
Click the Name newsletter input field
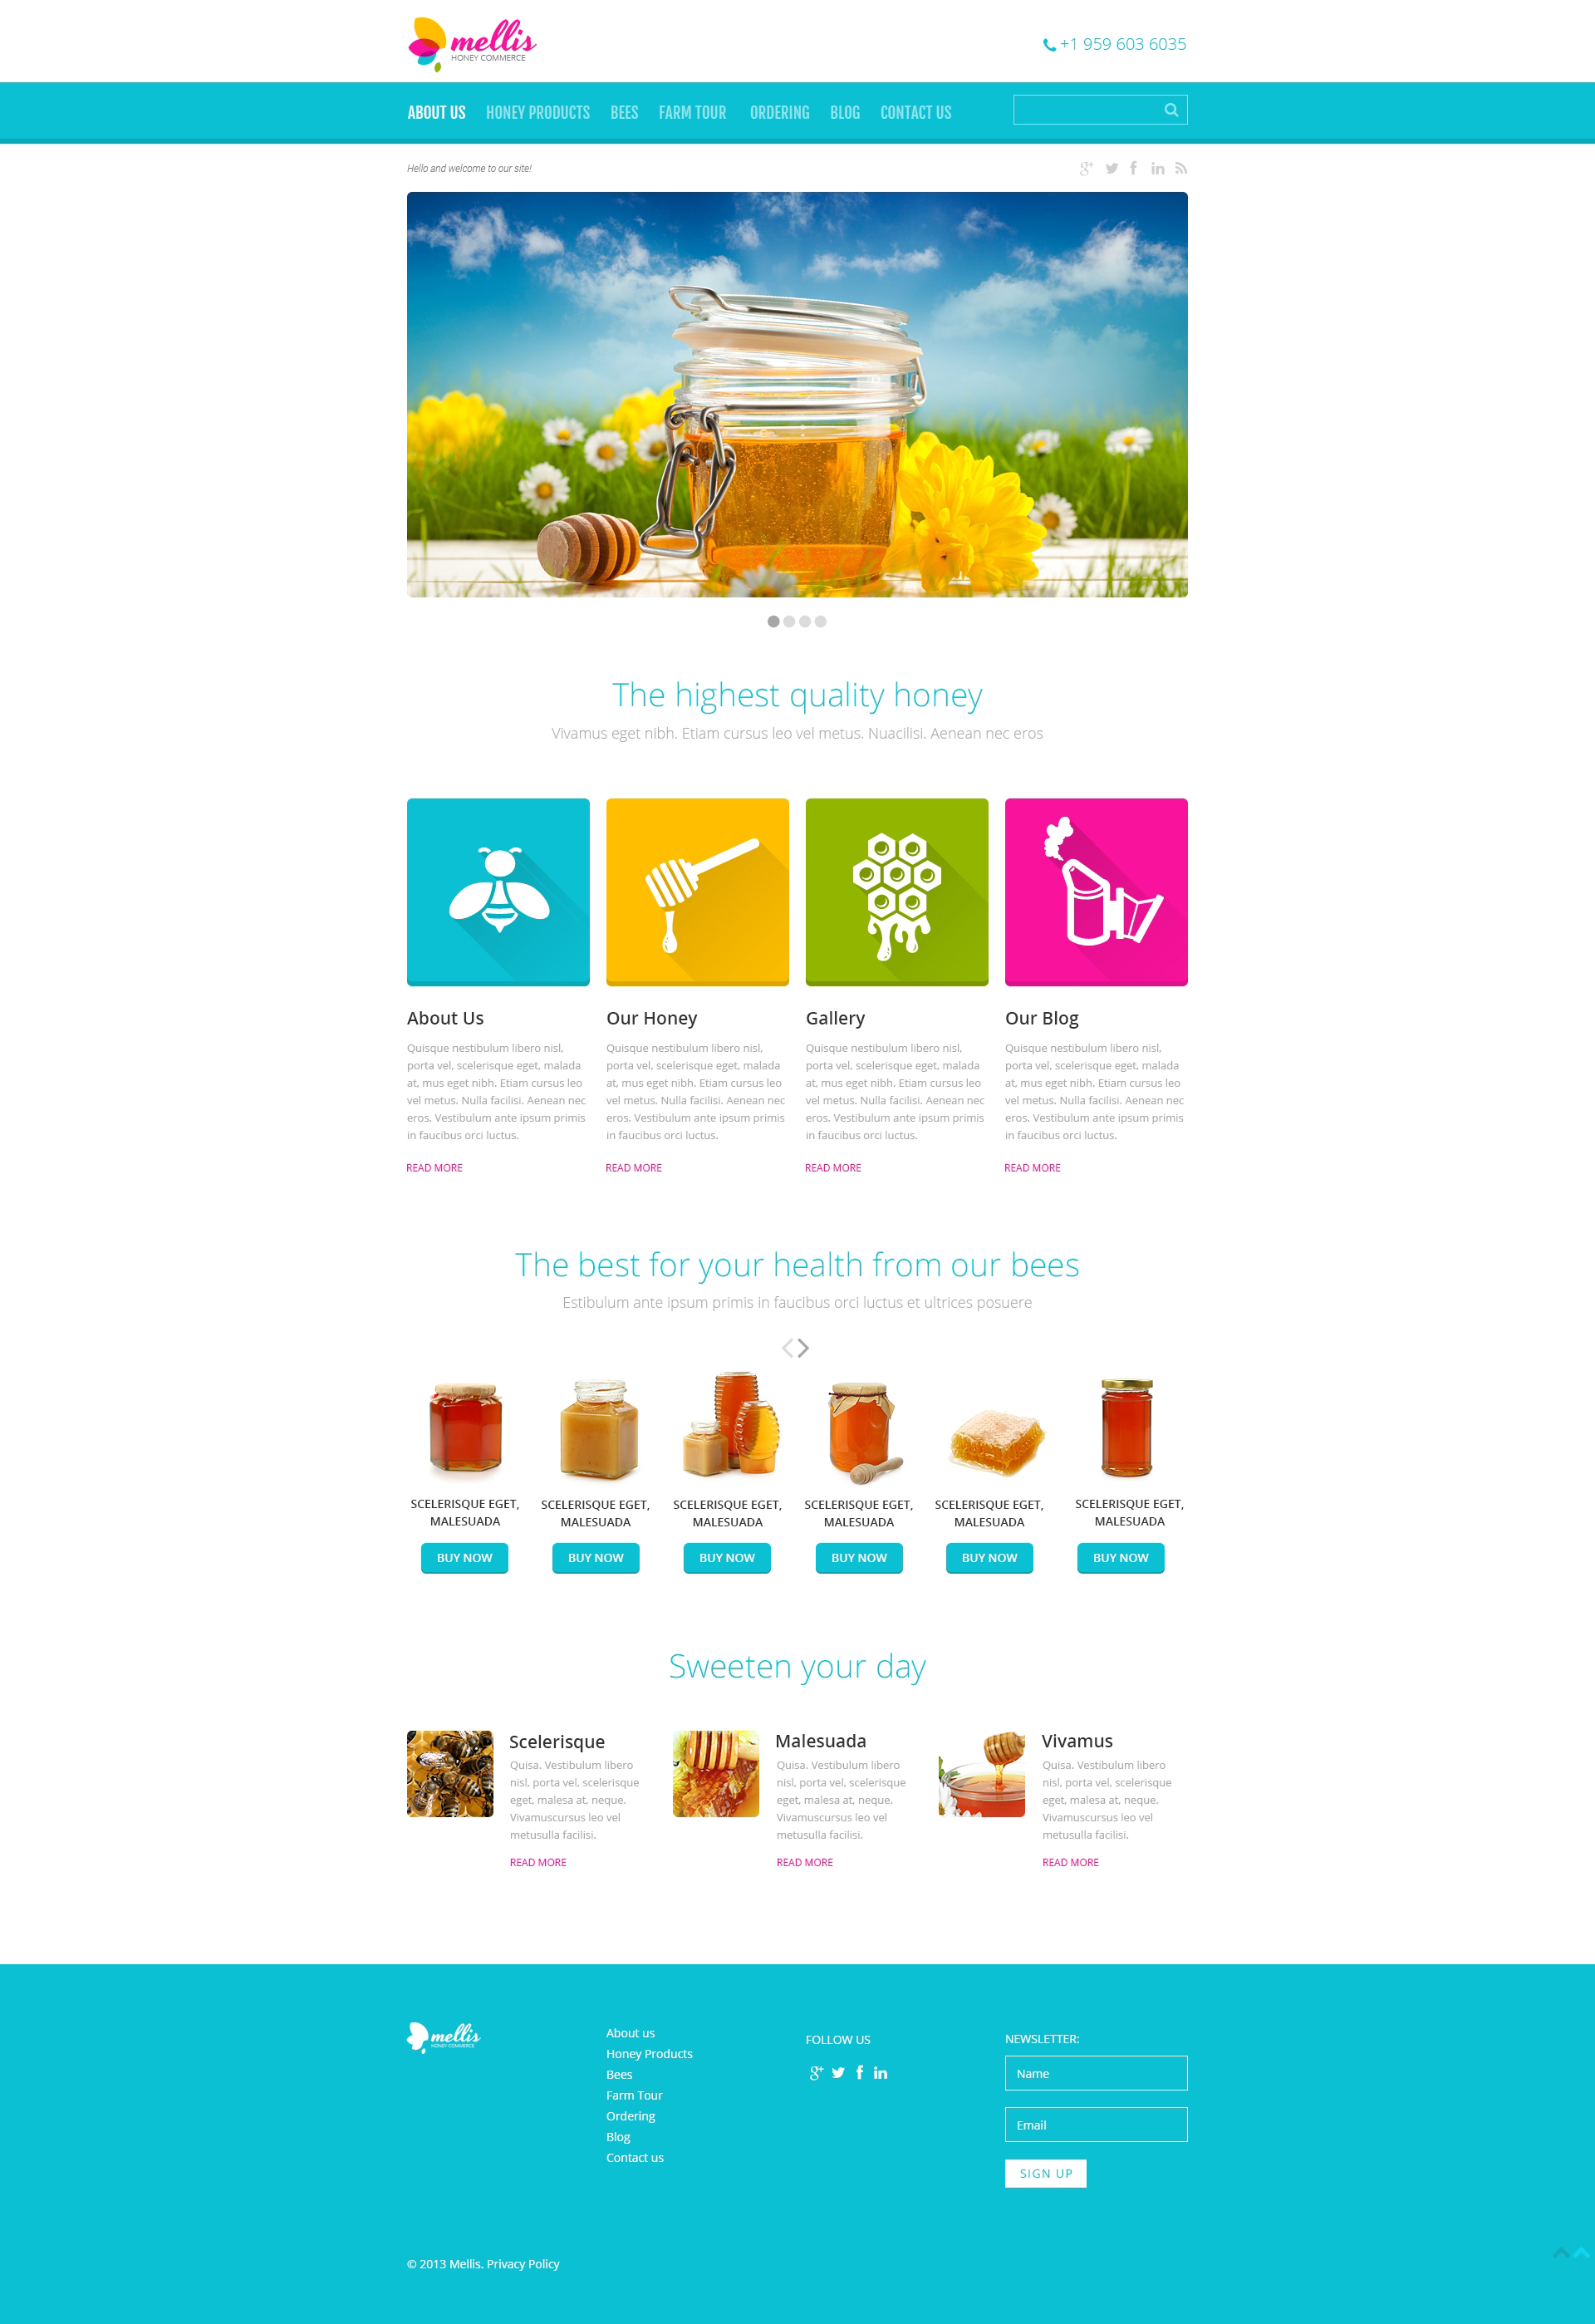(1097, 2073)
